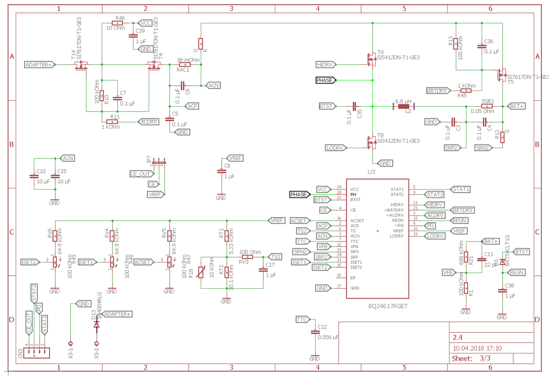Select the CN3 connector symbol
The height and width of the screenshot is (386, 549).
click(x=36, y=353)
